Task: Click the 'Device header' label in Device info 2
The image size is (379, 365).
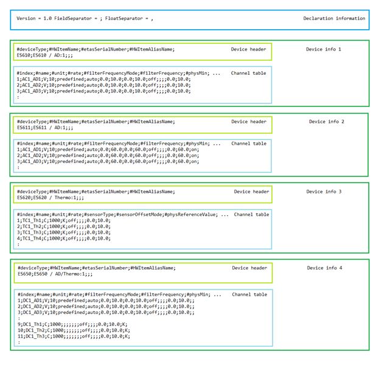Action: [x=249, y=122]
